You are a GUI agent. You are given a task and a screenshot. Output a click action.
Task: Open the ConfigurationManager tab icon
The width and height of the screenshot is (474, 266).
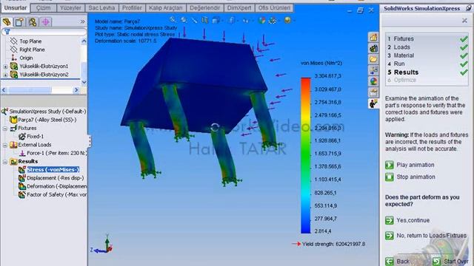pyautogui.click(x=33, y=21)
